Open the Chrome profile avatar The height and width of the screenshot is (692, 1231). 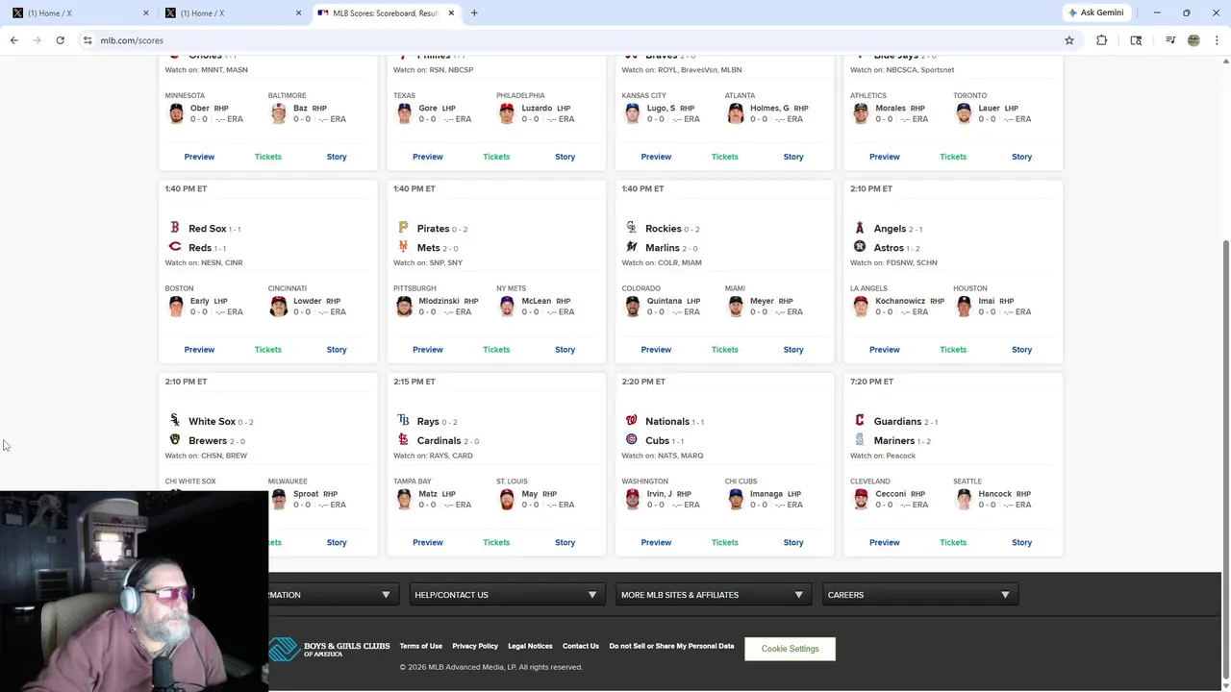point(1193,40)
